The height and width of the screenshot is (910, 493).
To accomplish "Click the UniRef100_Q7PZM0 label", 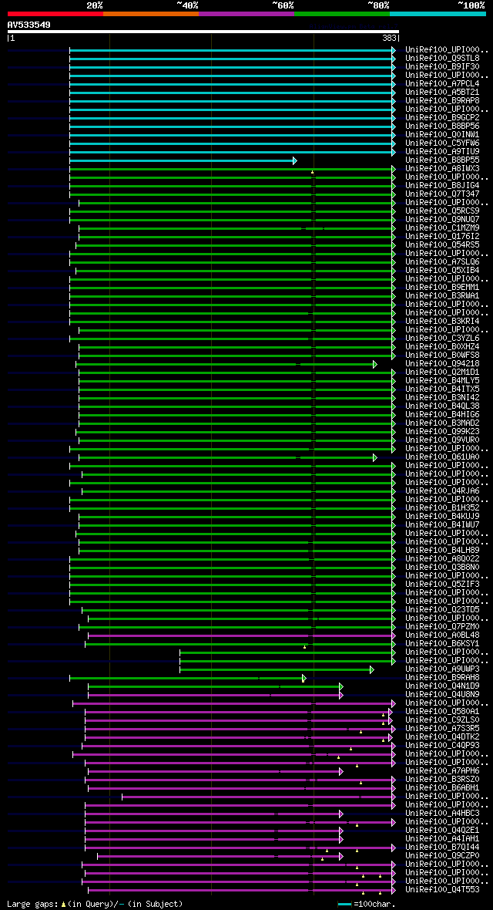I will [x=442, y=627].
